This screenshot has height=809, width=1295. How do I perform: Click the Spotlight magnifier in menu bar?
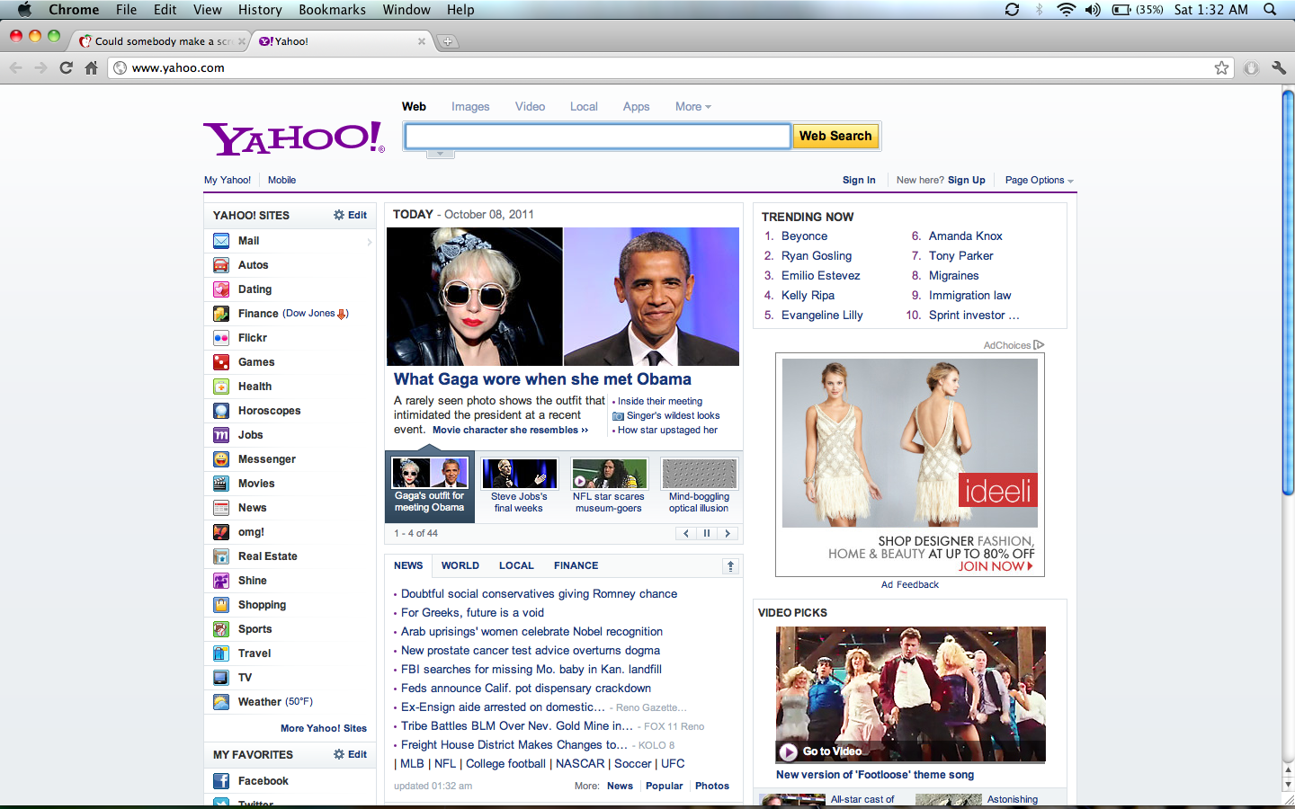(x=1270, y=10)
